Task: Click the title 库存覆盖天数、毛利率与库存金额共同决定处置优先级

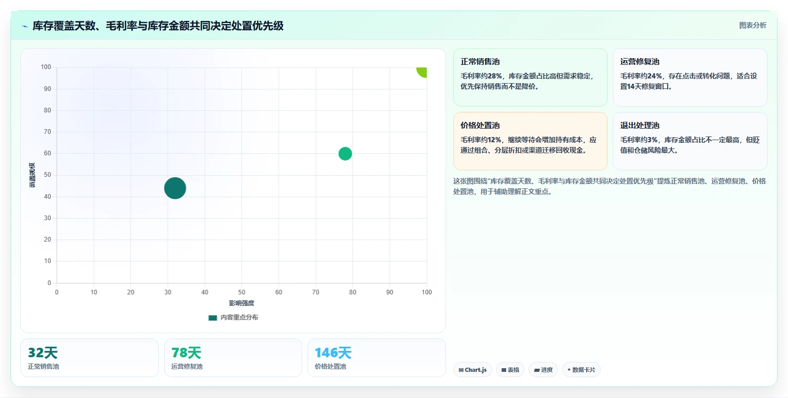Action: click(158, 26)
